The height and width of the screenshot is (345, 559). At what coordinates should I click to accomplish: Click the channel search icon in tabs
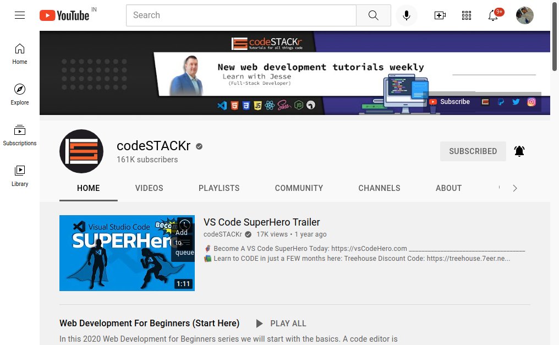click(x=499, y=188)
